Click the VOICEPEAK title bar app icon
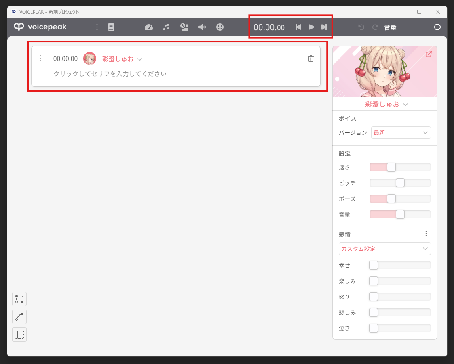The width and height of the screenshot is (454, 364). [14, 12]
